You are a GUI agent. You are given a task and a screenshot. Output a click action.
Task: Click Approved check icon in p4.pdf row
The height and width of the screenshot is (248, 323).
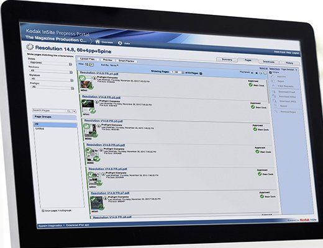257,151
